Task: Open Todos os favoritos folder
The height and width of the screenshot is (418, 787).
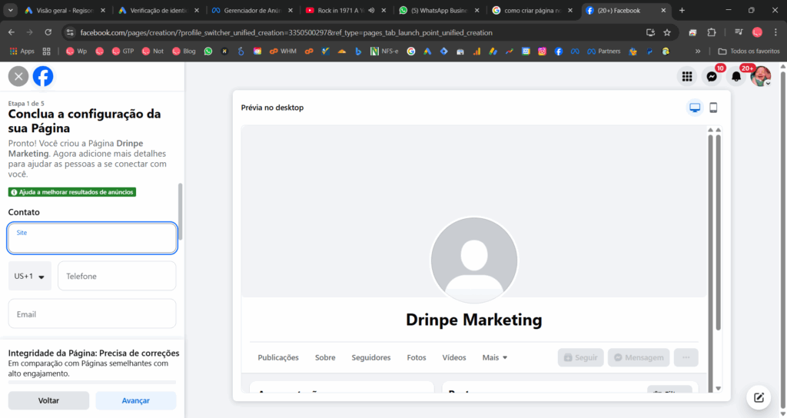Action: (x=749, y=51)
